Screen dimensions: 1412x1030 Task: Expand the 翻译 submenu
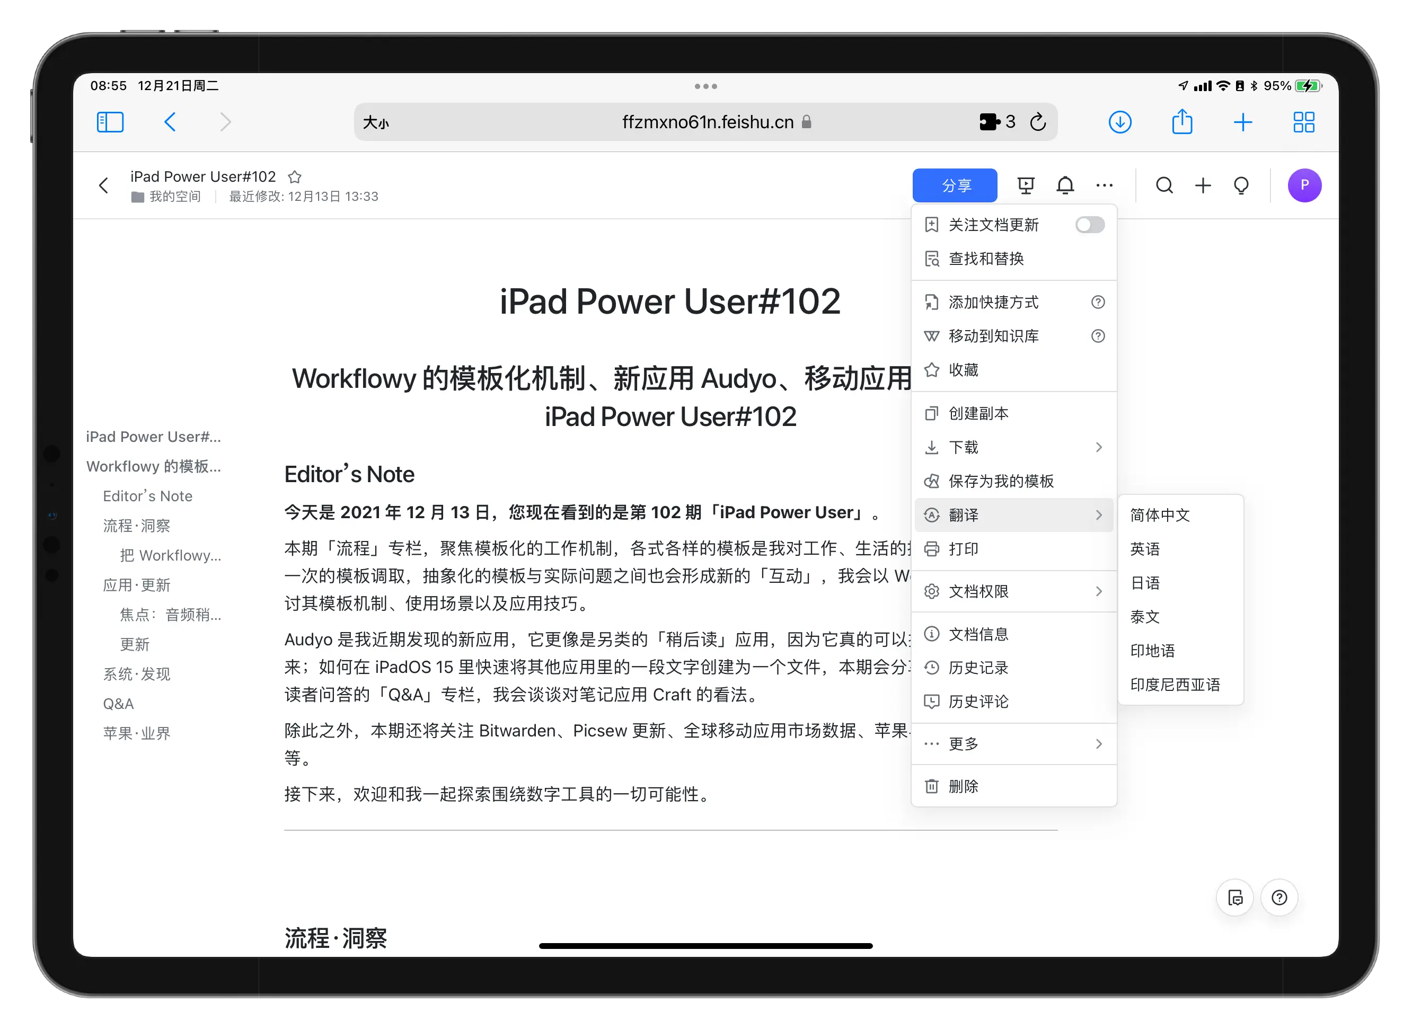[x=1014, y=515]
